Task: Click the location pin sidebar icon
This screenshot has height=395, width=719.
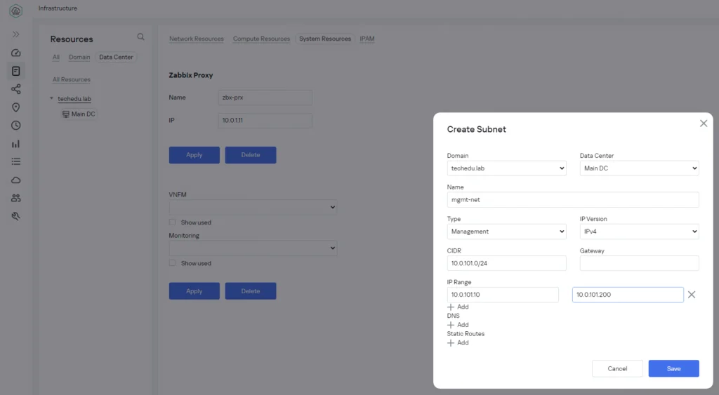Action: 15,107
